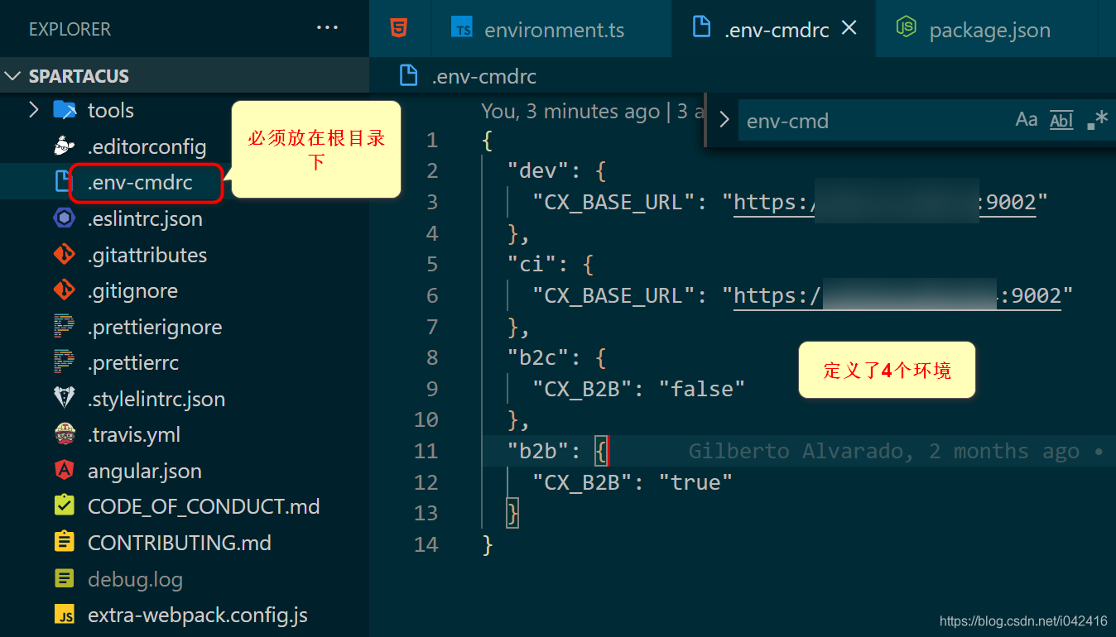The width and height of the screenshot is (1116, 637).
Task: Click the checkmark icon beside CODE_OF_CONDUCT.md
Action: point(64,505)
